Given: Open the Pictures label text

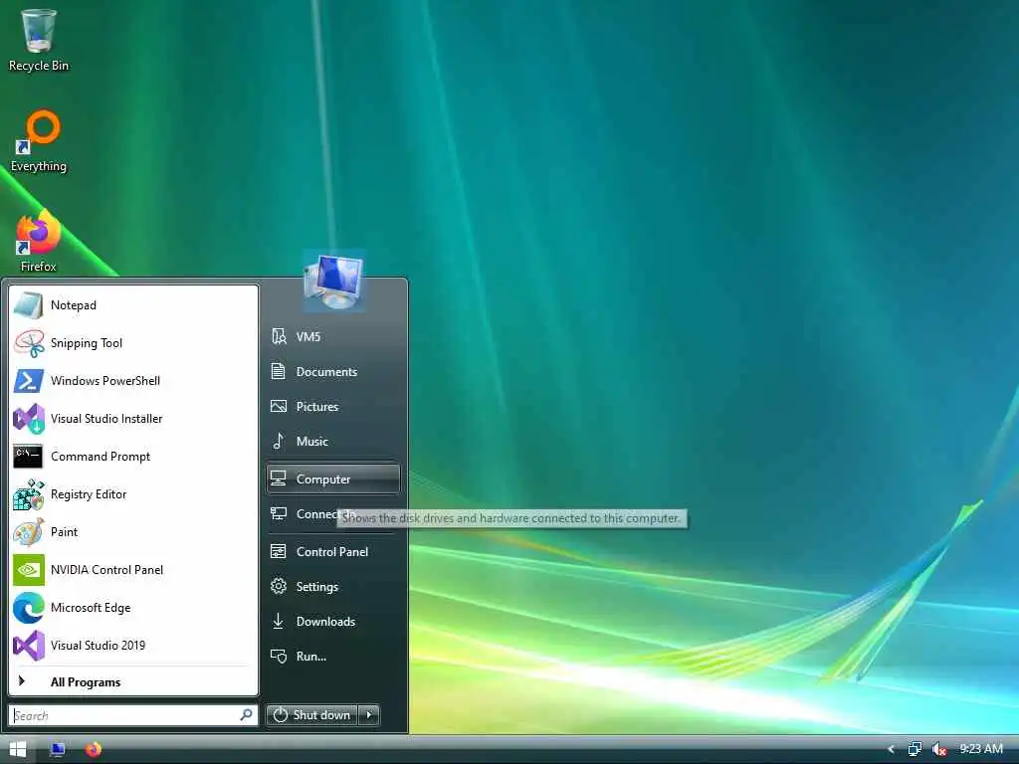Looking at the screenshot, I should (x=317, y=407).
